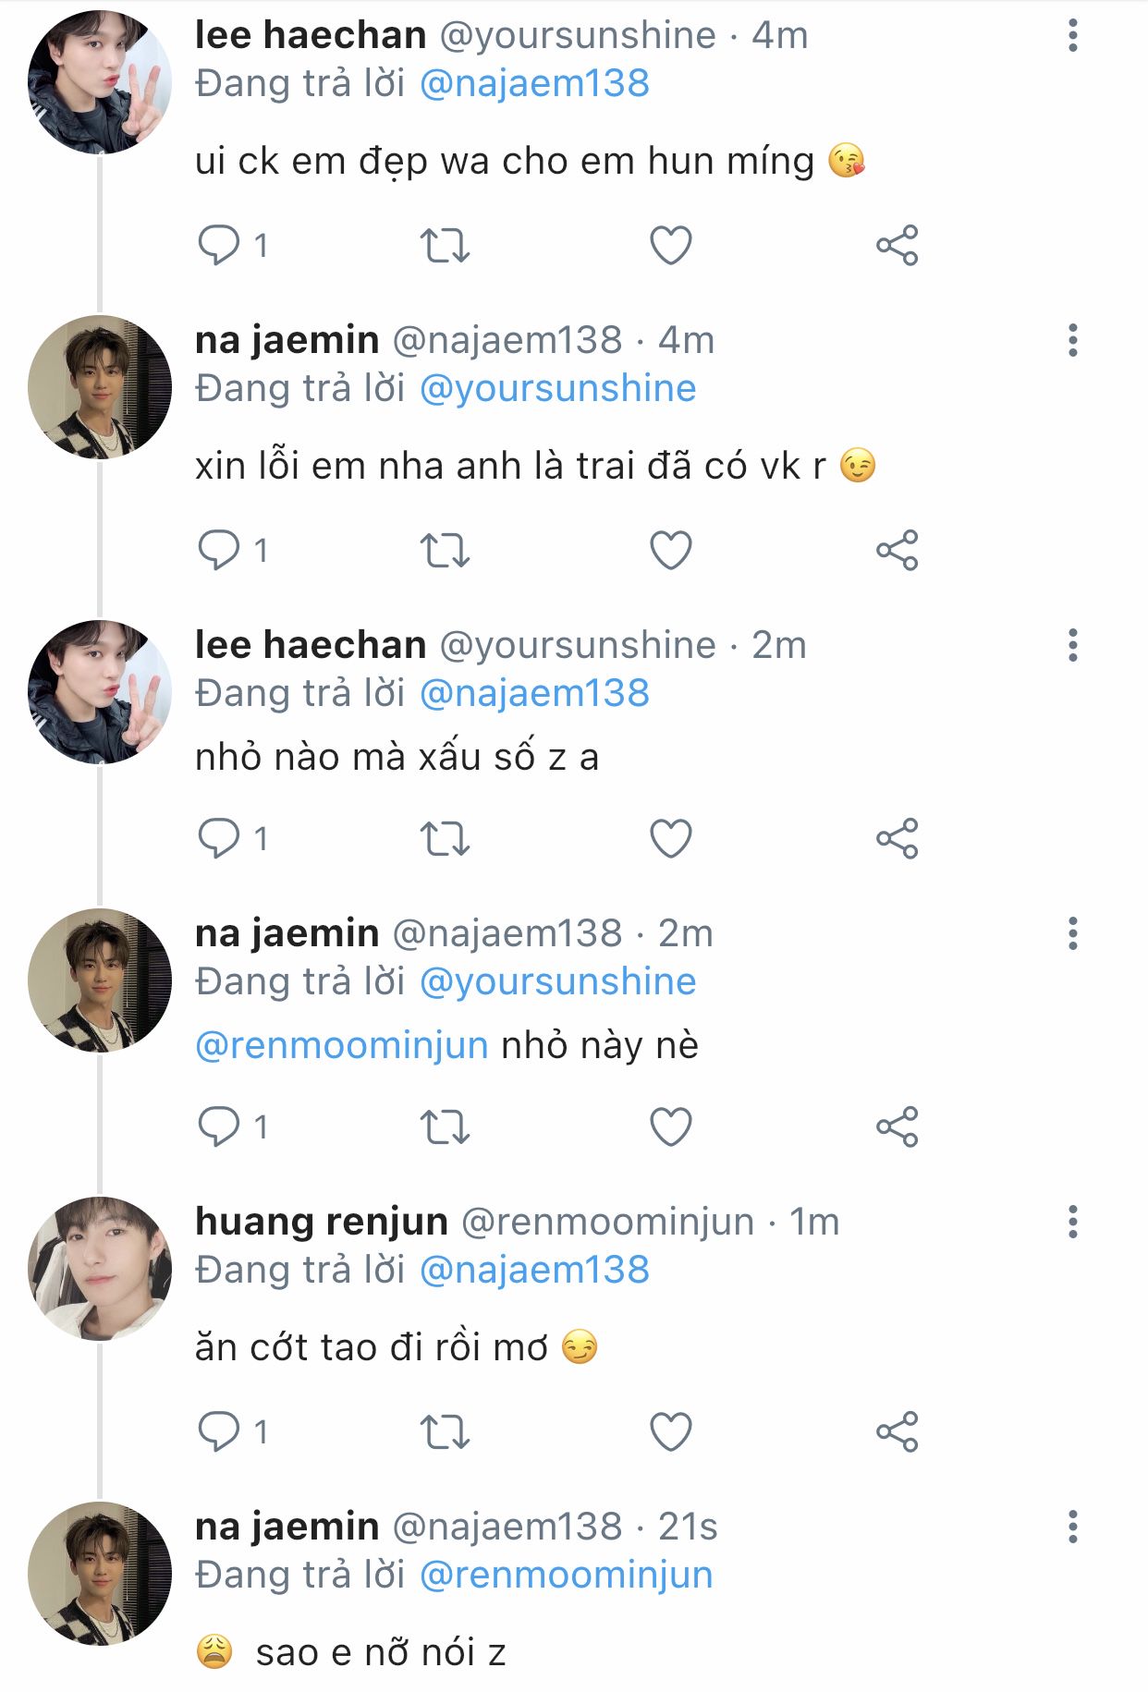
Task: Open more options on huang renjun's tweet
Action: [x=1072, y=1222]
